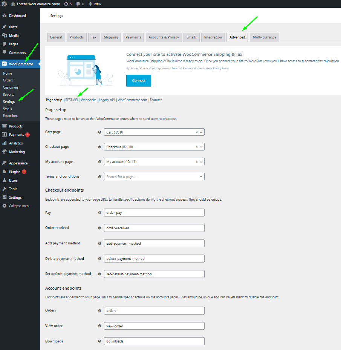Collapse the admin sidebar menu
This screenshot has width=341, height=350.
(20, 206)
